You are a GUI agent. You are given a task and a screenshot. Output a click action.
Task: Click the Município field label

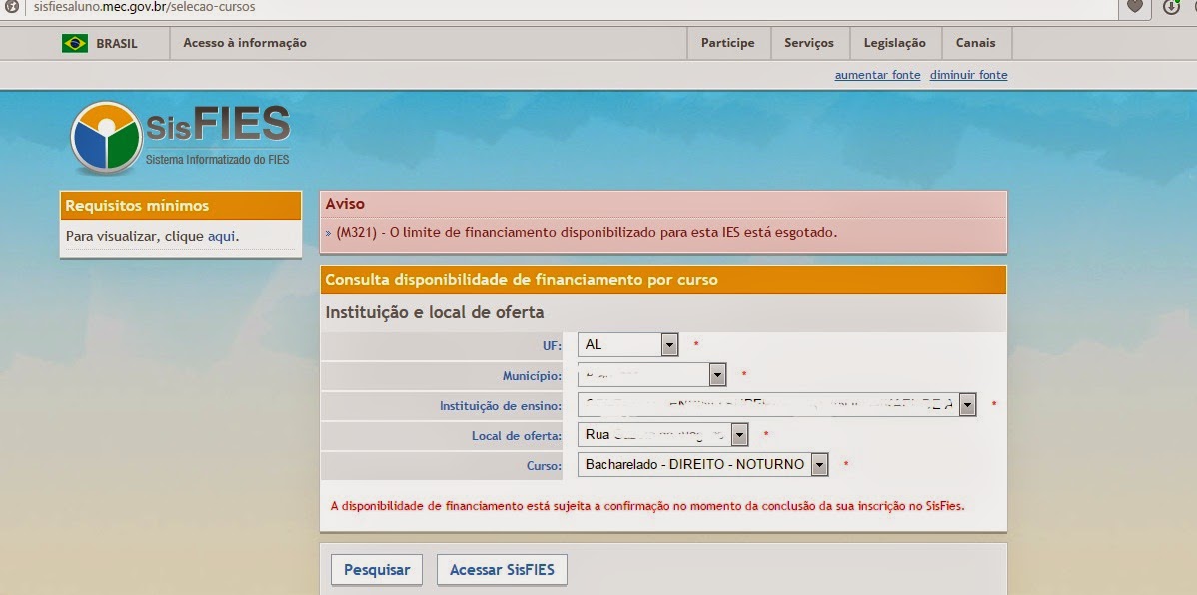click(533, 376)
